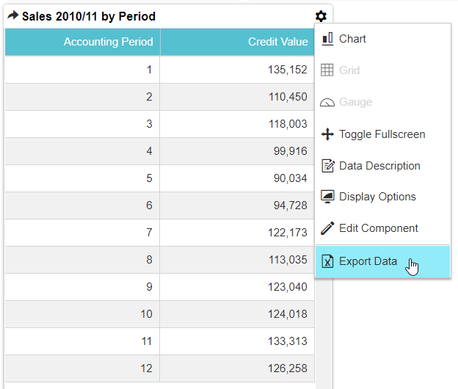Click the Excel export file icon
This screenshot has height=389, width=458.
327,261
